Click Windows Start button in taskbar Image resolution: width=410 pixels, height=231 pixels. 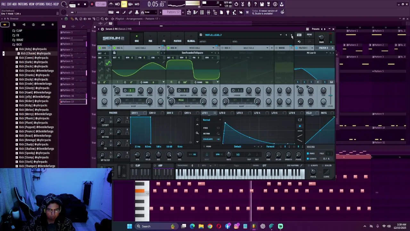pyautogui.click(x=129, y=226)
